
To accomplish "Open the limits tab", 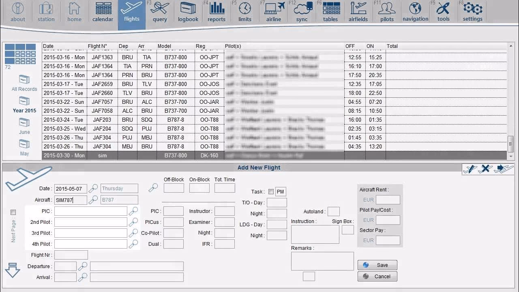I will tap(244, 11).
